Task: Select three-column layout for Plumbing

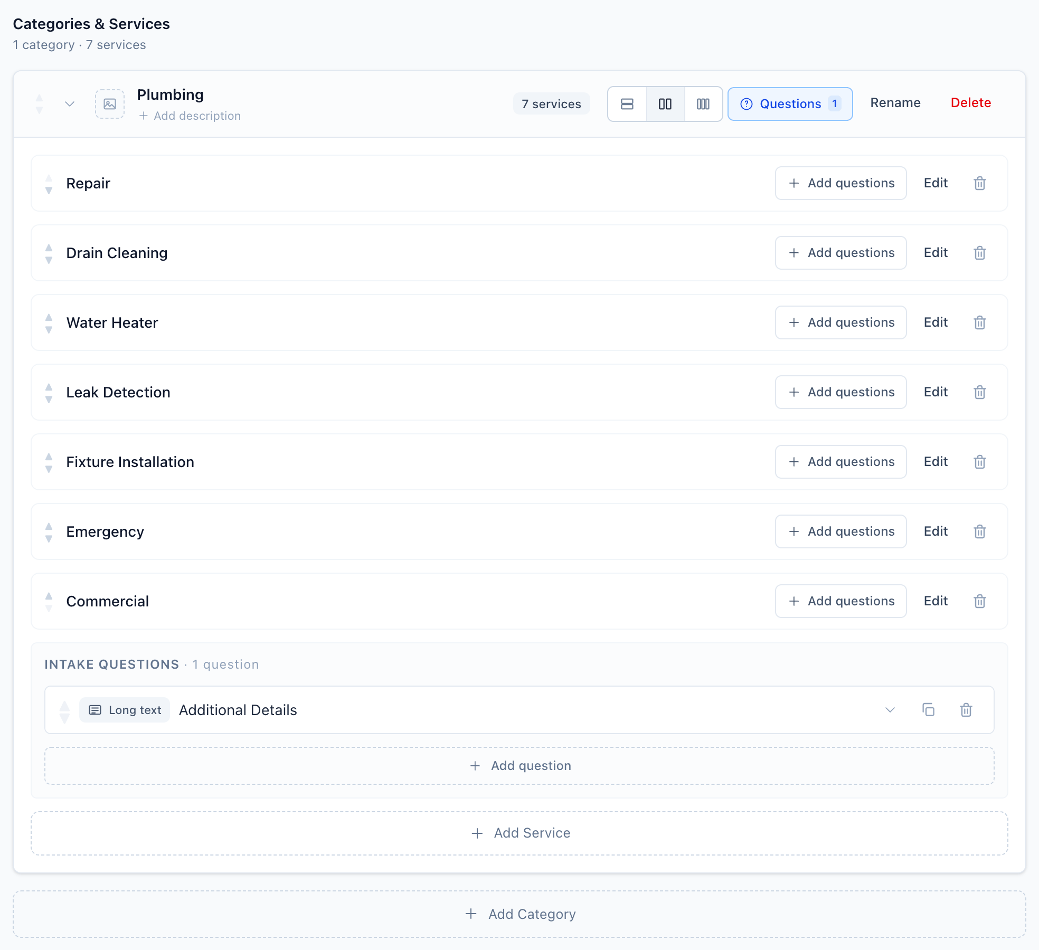Action: pyautogui.click(x=703, y=104)
